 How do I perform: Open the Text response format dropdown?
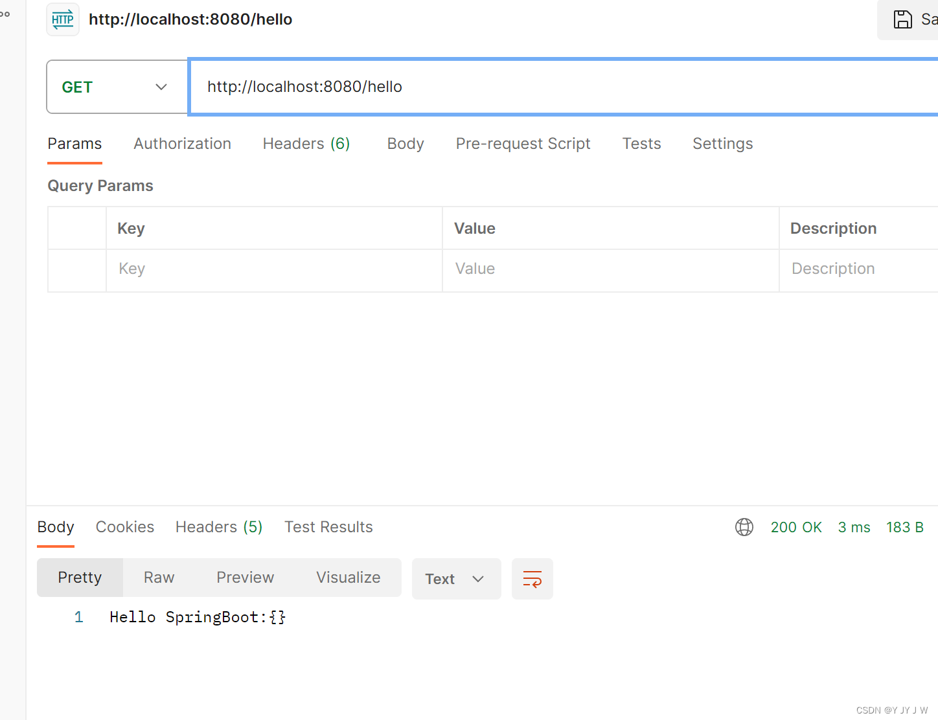(456, 578)
